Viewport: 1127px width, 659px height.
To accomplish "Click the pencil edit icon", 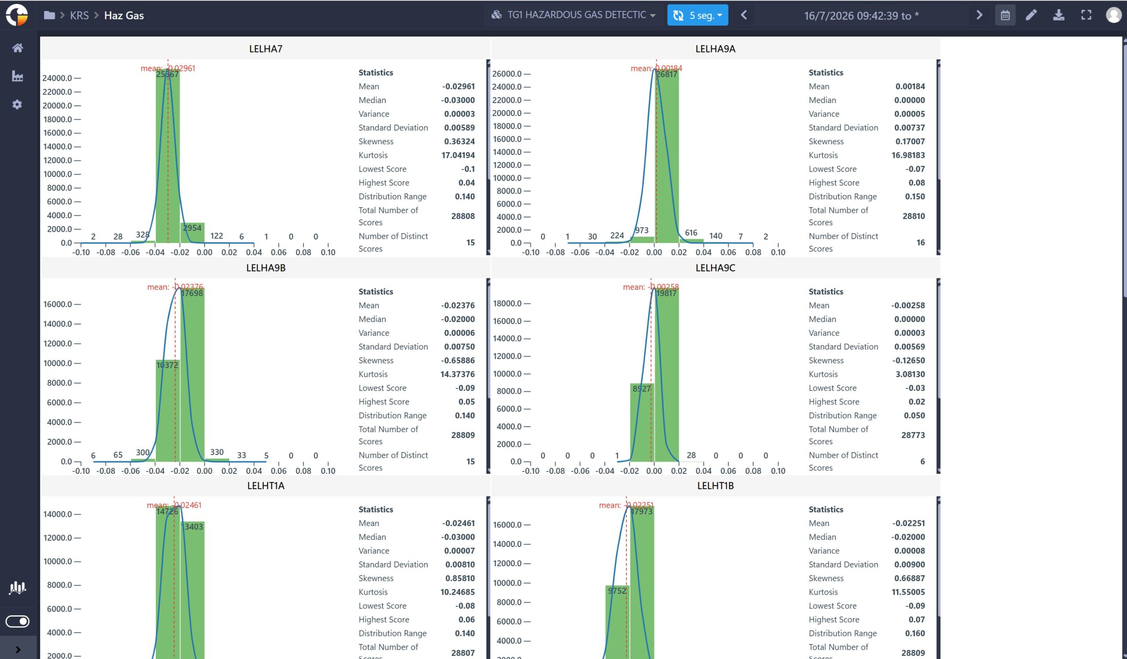I will (x=1031, y=15).
